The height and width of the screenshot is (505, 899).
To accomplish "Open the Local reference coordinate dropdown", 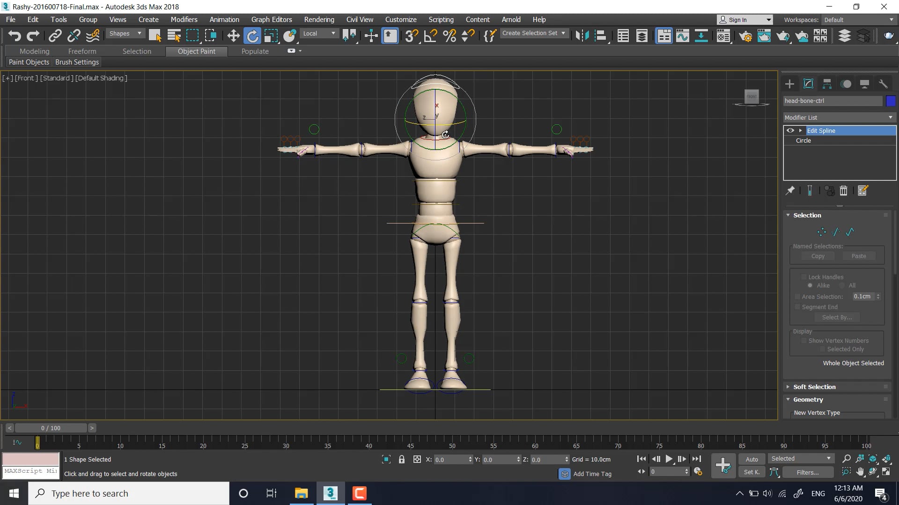I will coord(319,34).
